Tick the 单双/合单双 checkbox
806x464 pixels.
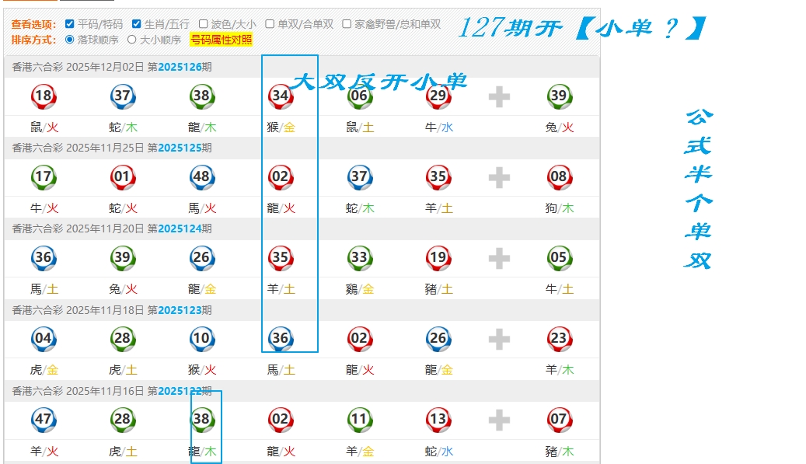pos(270,24)
